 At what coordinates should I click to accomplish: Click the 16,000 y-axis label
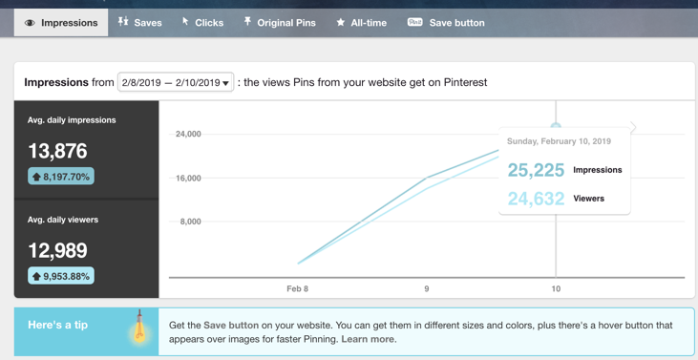(189, 178)
